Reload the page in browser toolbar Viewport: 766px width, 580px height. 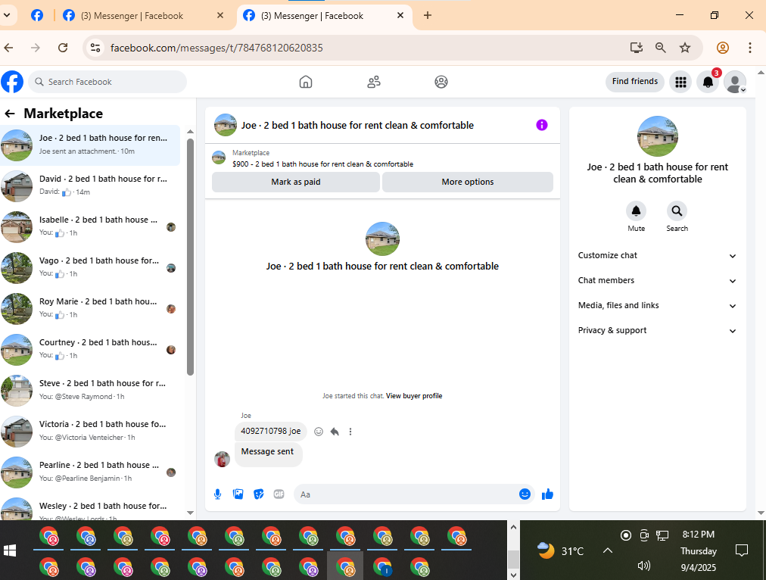[63, 48]
